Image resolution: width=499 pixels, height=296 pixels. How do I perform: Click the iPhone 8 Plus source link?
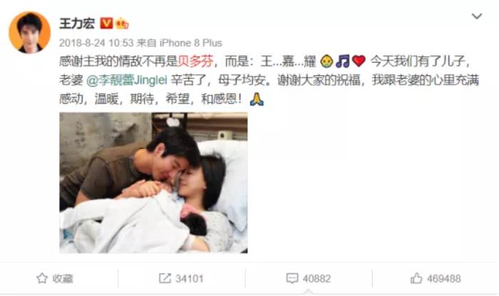pyautogui.click(x=190, y=43)
